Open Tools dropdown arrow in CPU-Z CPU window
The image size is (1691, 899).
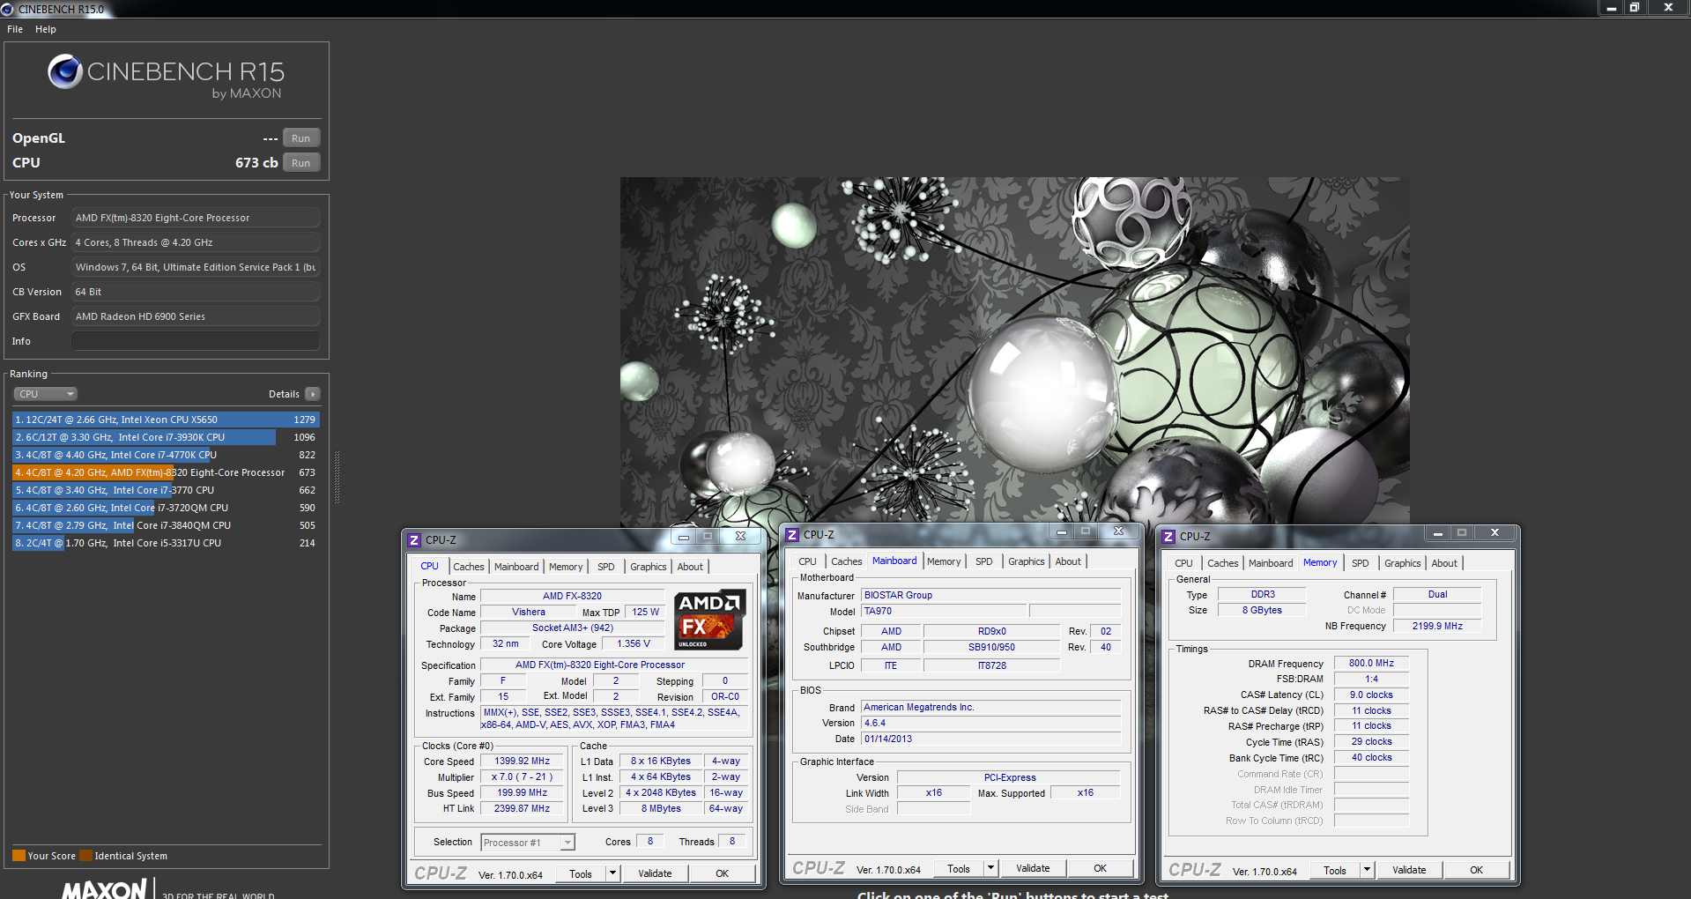point(612,873)
